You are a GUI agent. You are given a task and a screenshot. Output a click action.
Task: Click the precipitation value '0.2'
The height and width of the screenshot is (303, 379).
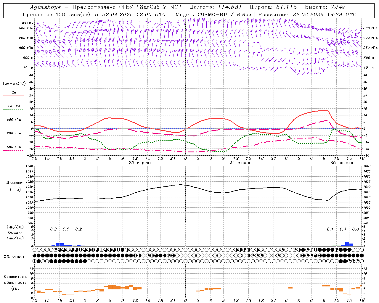click(78, 229)
